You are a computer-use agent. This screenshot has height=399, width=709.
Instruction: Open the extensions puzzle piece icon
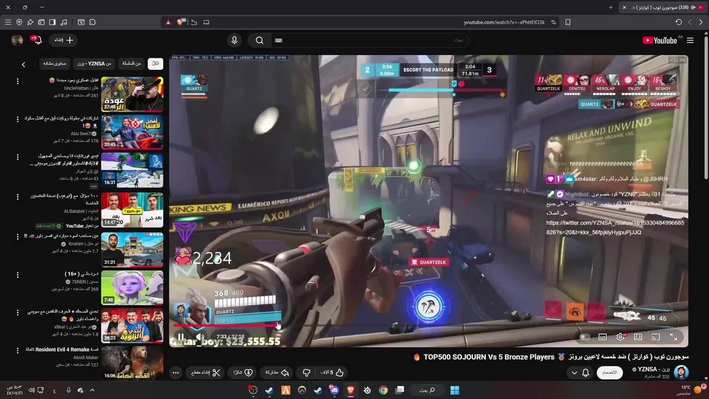93,22
